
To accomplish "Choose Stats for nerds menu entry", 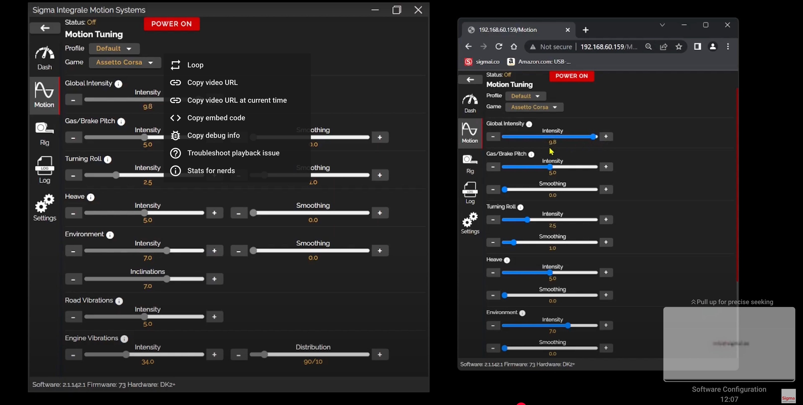I will coord(211,171).
